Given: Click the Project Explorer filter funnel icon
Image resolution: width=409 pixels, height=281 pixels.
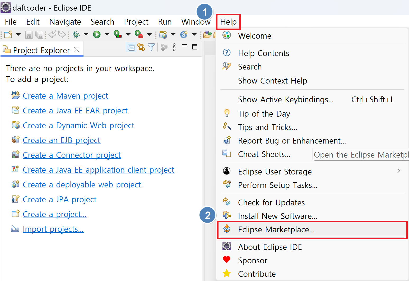Looking at the screenshot, I should [x=151, y=47].
